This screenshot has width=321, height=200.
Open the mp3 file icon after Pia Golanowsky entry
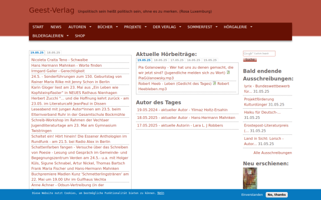[x=228, y=73]
